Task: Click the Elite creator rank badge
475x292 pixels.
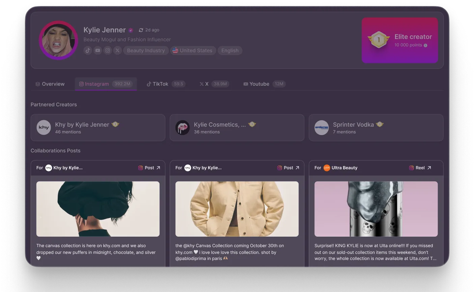Action: [379, 39]
